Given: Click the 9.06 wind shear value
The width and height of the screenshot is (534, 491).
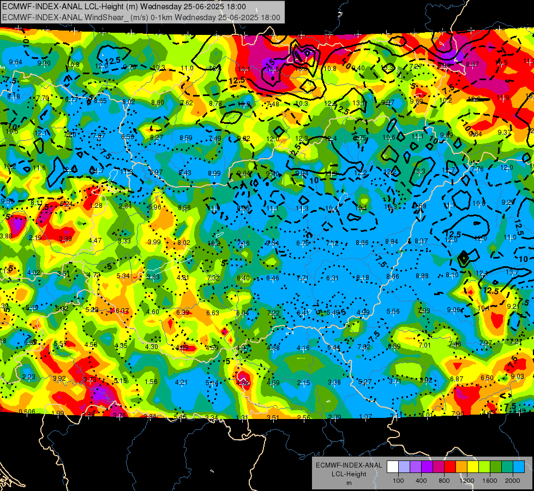Looking at the screenshot, I should pos(453,309).
